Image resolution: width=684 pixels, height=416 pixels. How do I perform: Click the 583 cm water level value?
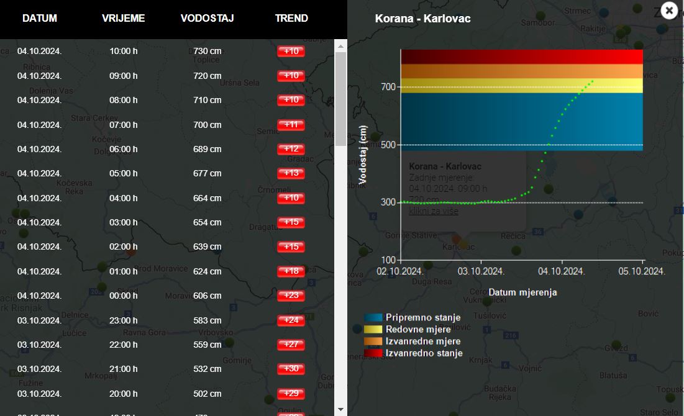point(207,320)
